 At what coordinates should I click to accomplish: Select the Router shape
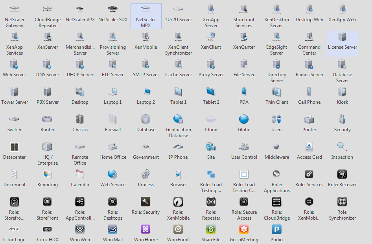pos(47,119)
